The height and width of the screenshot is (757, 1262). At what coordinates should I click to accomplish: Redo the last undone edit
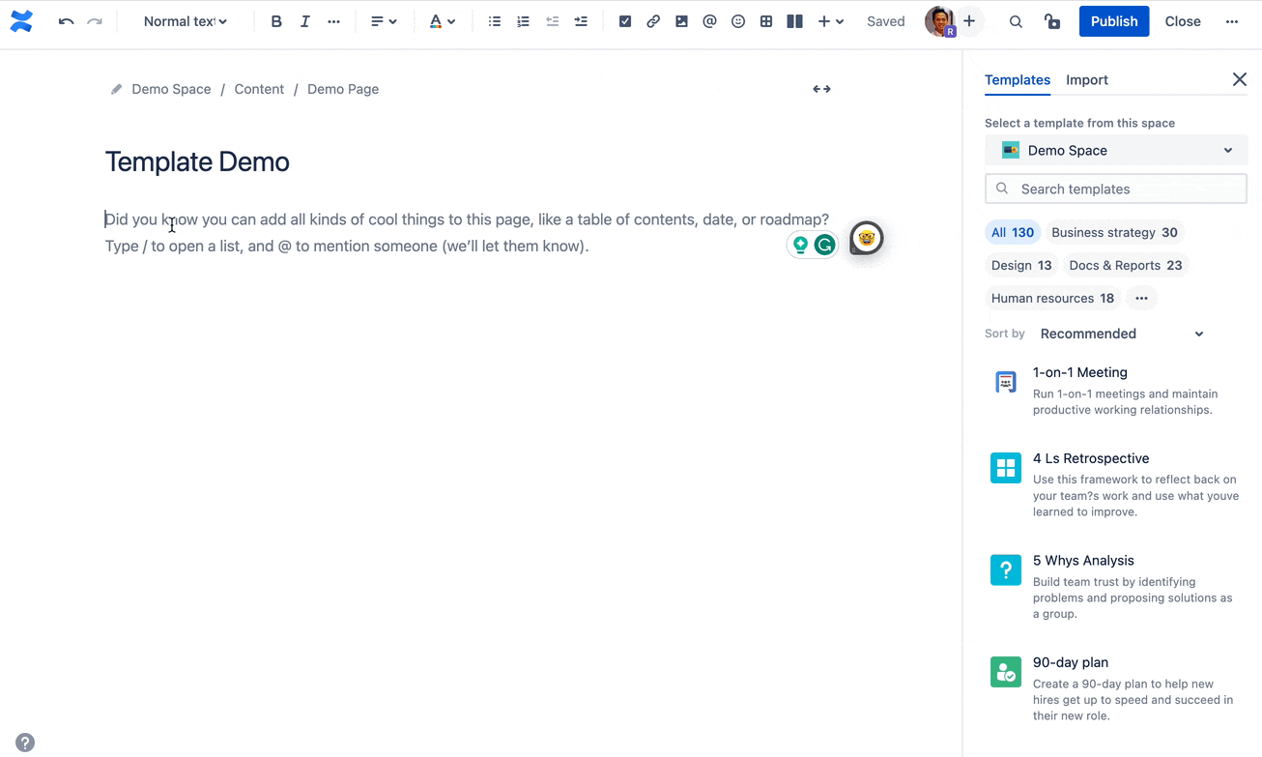[95, 21]
